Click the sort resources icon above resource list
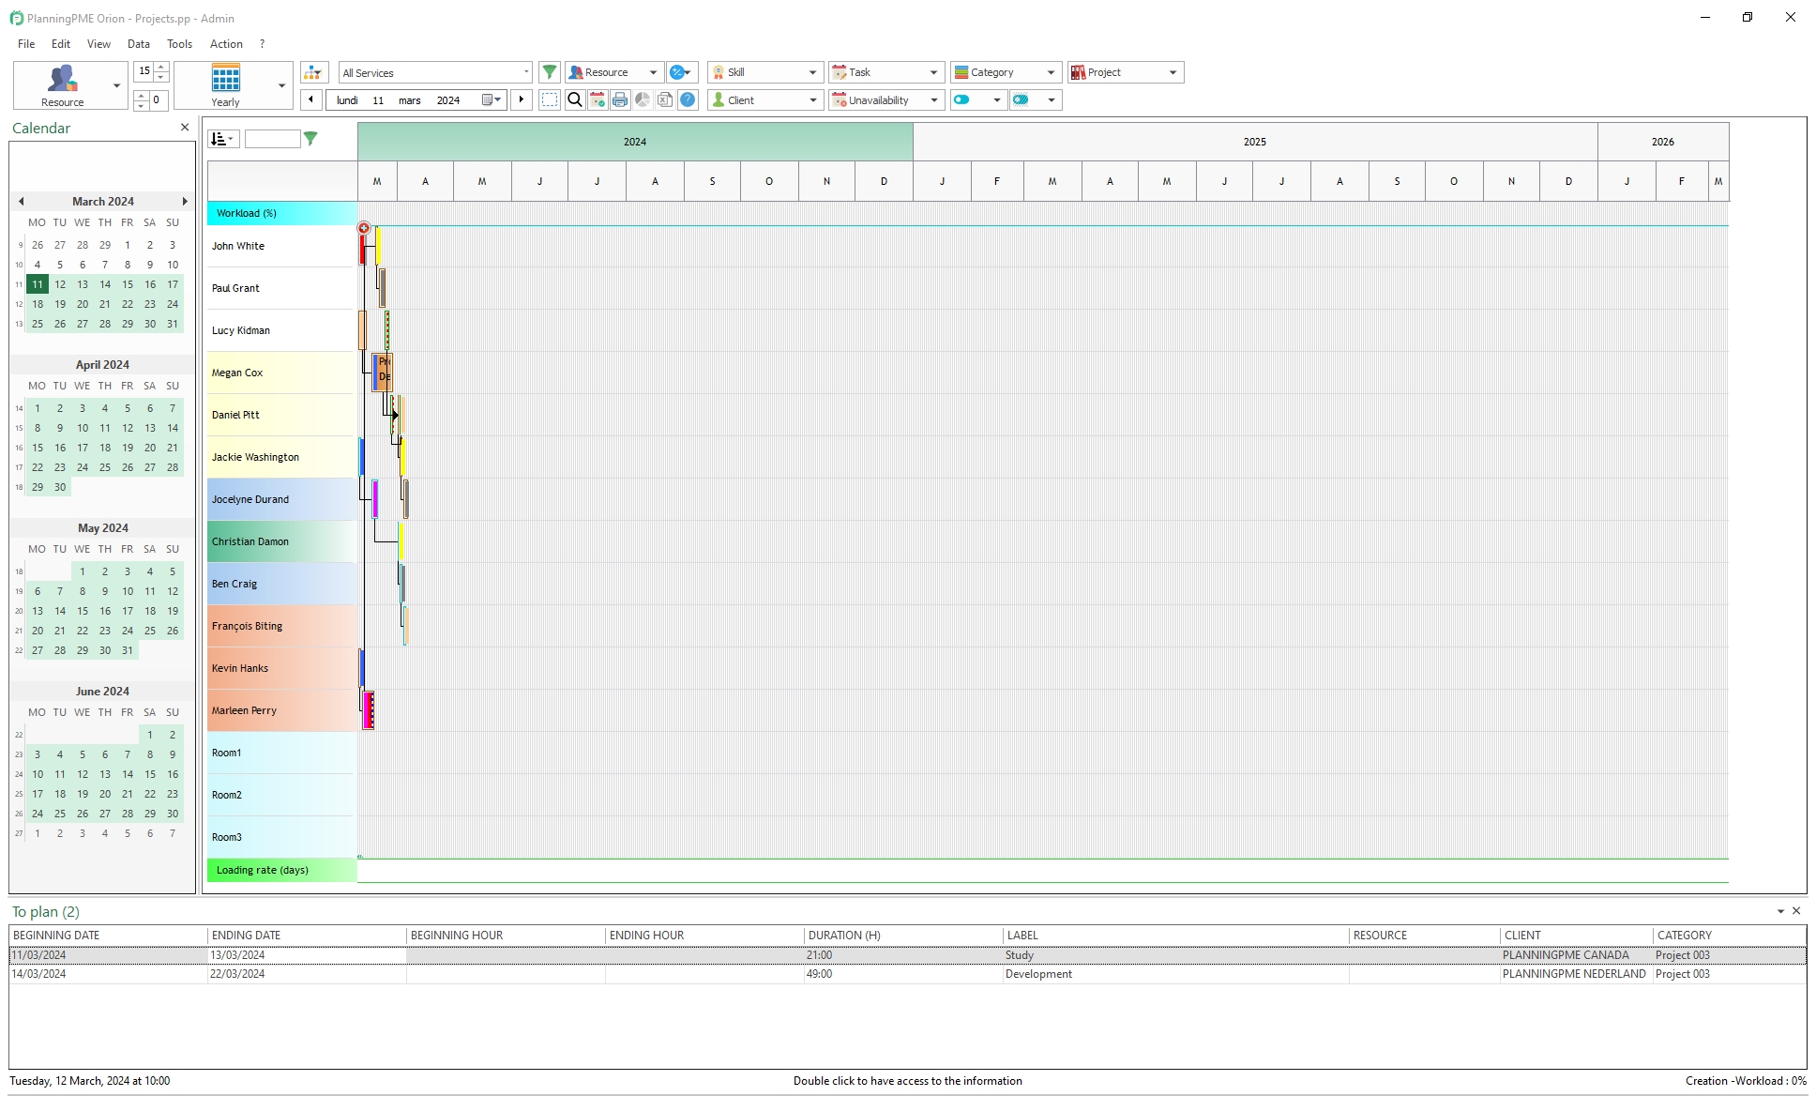The image size is (1816, 1096). click(x=223, y=139)
